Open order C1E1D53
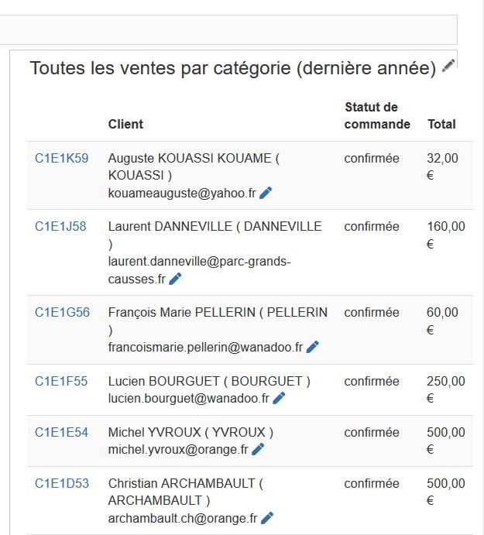484x535 pixels. coord(62,483)
